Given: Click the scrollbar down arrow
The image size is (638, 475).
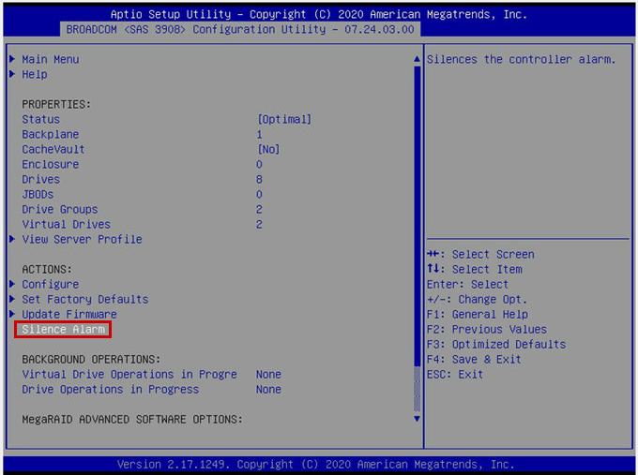Looking at the screenshot, I should click(x=418, y=418).
